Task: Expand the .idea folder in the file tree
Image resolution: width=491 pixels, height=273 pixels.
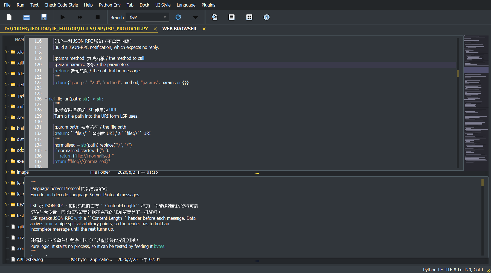Action: pos(7,74)
